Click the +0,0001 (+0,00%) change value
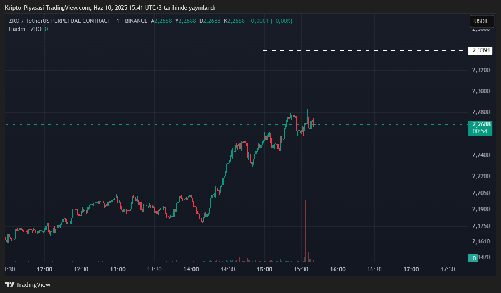The height and width of the screenshot is (293, 501). point(270,21)
